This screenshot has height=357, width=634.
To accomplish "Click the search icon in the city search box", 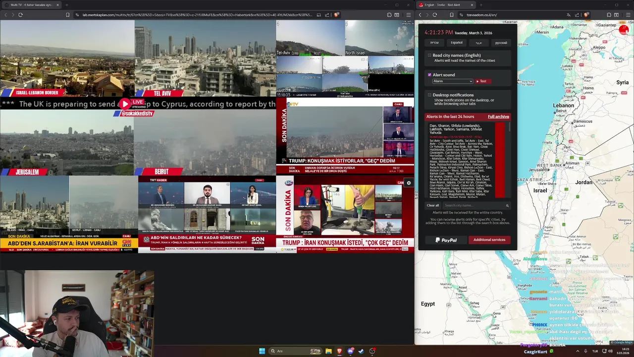I will (507, 205).
